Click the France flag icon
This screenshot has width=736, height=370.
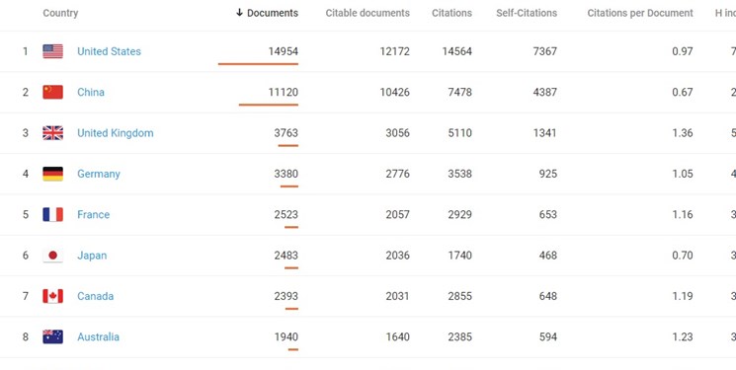point(52,214)
